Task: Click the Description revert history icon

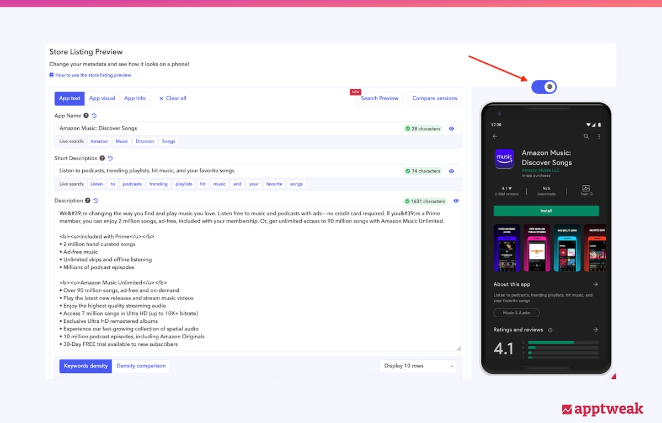Action: point(96,201)
